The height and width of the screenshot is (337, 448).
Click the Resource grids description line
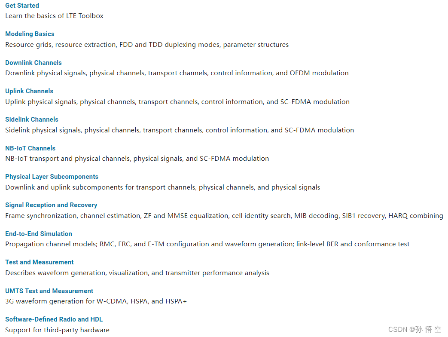(147, 45)
